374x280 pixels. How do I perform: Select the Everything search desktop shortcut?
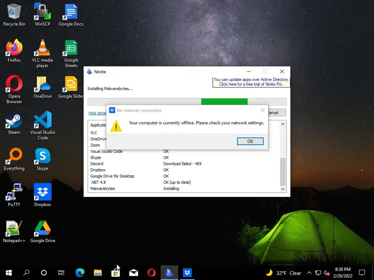pyautogui.click(x=14, y=159)
